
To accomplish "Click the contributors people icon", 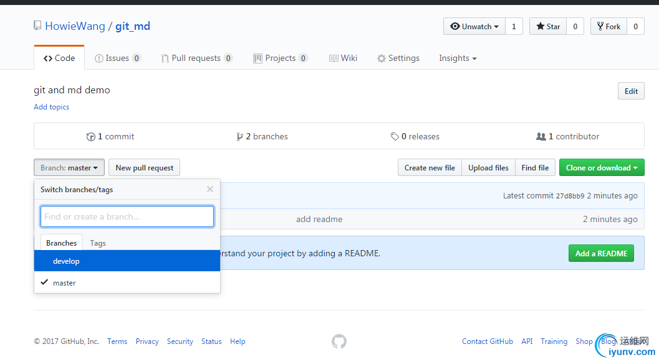I will [541, 137].
